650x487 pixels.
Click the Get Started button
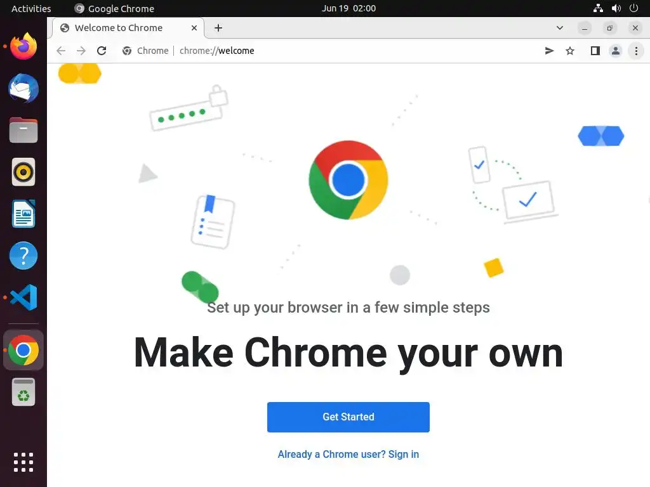[348, 417]
